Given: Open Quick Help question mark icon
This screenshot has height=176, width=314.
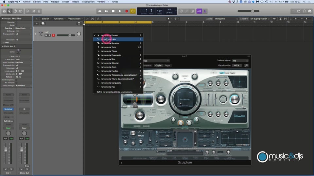Looking at the screenshot, I should (15, 11).
